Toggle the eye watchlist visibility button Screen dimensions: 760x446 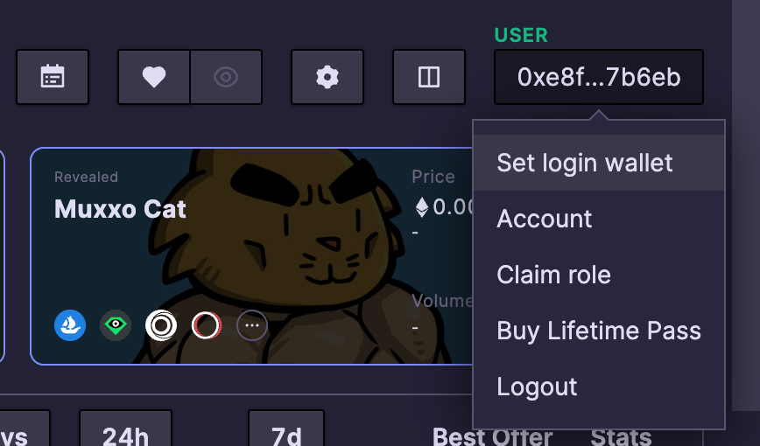click(x=226, y=77)
